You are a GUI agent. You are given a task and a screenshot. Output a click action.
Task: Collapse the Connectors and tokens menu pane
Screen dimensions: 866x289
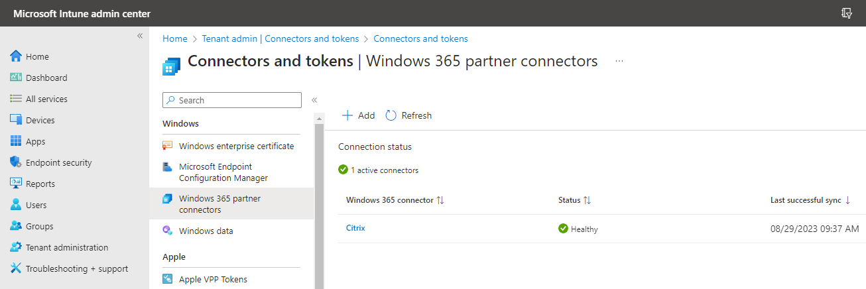tap(314, 100)
